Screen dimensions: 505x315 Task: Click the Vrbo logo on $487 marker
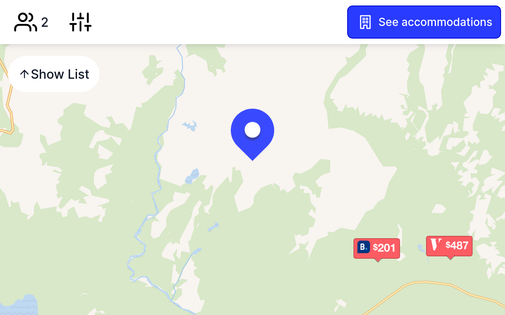[x=436, y=245]
